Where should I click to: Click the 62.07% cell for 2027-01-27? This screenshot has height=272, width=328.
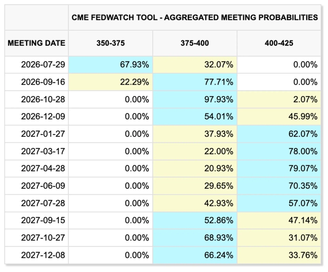pyautogui.click(x=279, y=134)
